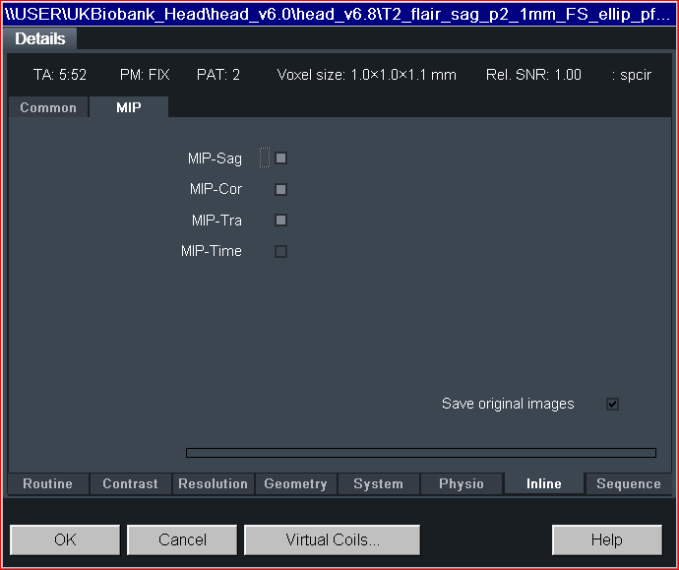Click the MIP-Sag label
This screenshot has height=570, width=679.
point(215,158)
